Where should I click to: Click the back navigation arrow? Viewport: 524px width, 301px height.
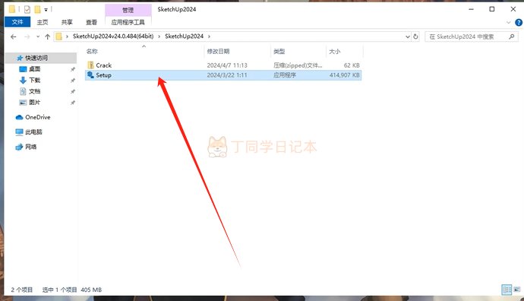[x=14, y=36]
